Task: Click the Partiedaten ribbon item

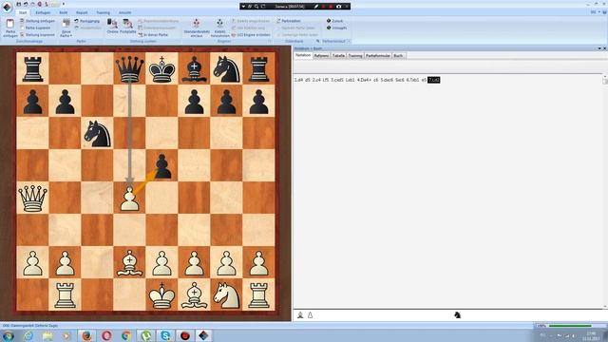Action: [x=289, y=21]
